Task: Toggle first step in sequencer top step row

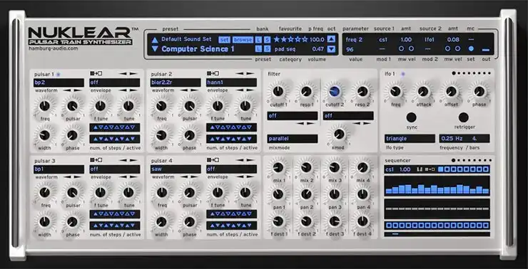Action: click(x=441, y=169)
